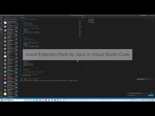Open the Windows Start button
Image resolution: width=155 pixels, height=116 pixels.
click(2, 100)
